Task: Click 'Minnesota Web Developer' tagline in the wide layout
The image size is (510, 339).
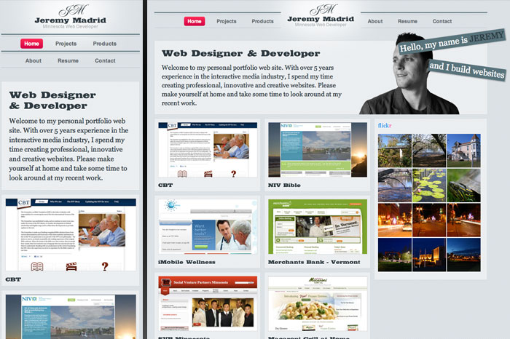Action: [x=321, y=25]
